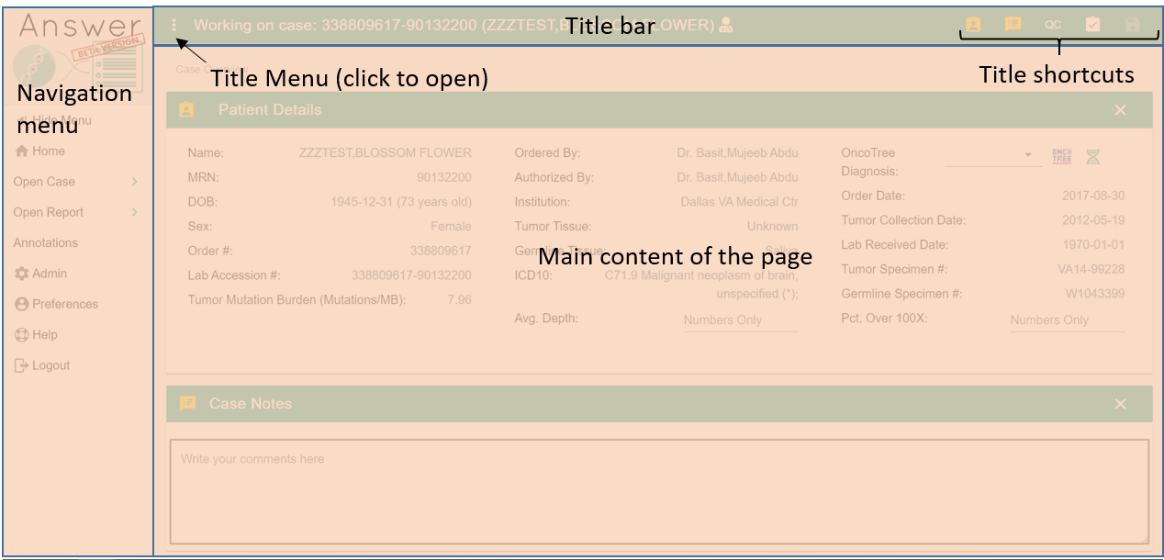
Task: Click the patient name ZZZTEST,BLOSSOM FLOWER value
Action: tap(385, 153)
